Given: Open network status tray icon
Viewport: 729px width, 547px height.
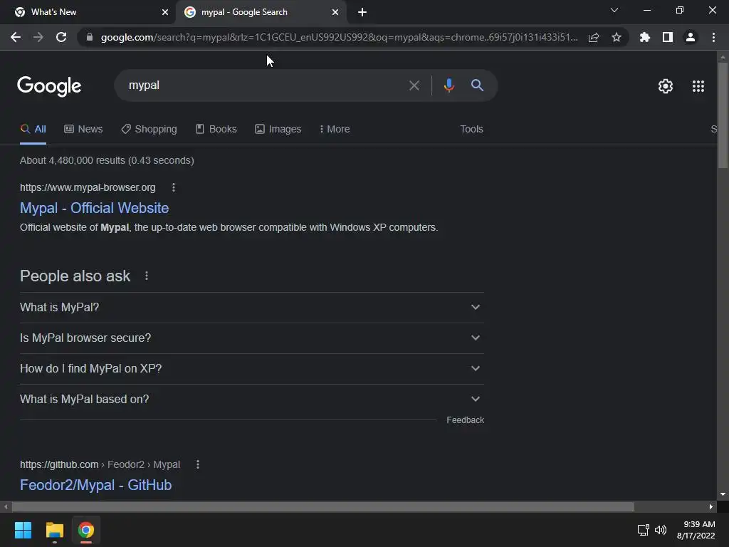Looking at the screenshot, I should click(x=644, y=530).
